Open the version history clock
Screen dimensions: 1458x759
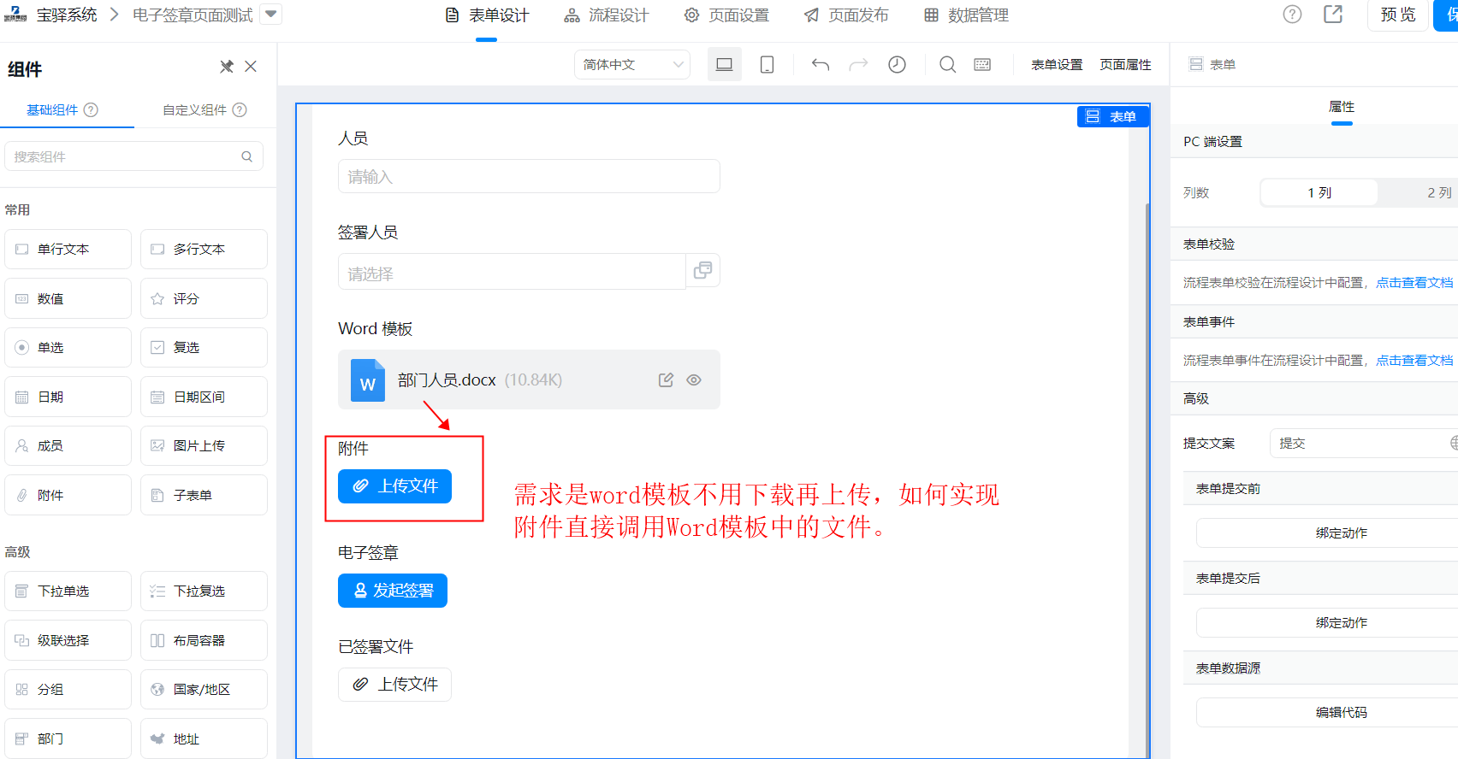click(x=897, y=64)
